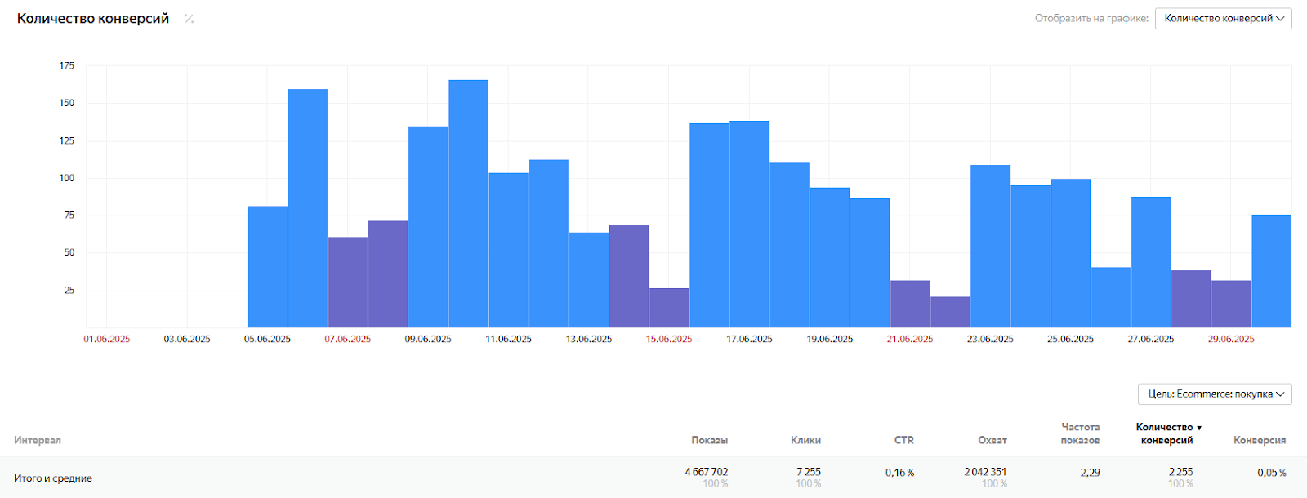Screen dimensions: 1307x498
Task: Click the "4 667 702" impressions total
Action: coord(707,472)
